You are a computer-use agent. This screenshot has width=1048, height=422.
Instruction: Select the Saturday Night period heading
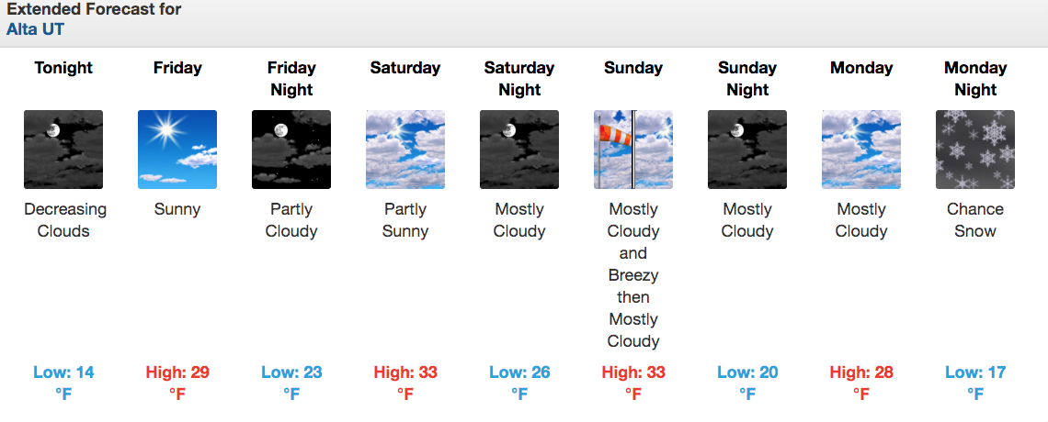click(519, 79)
